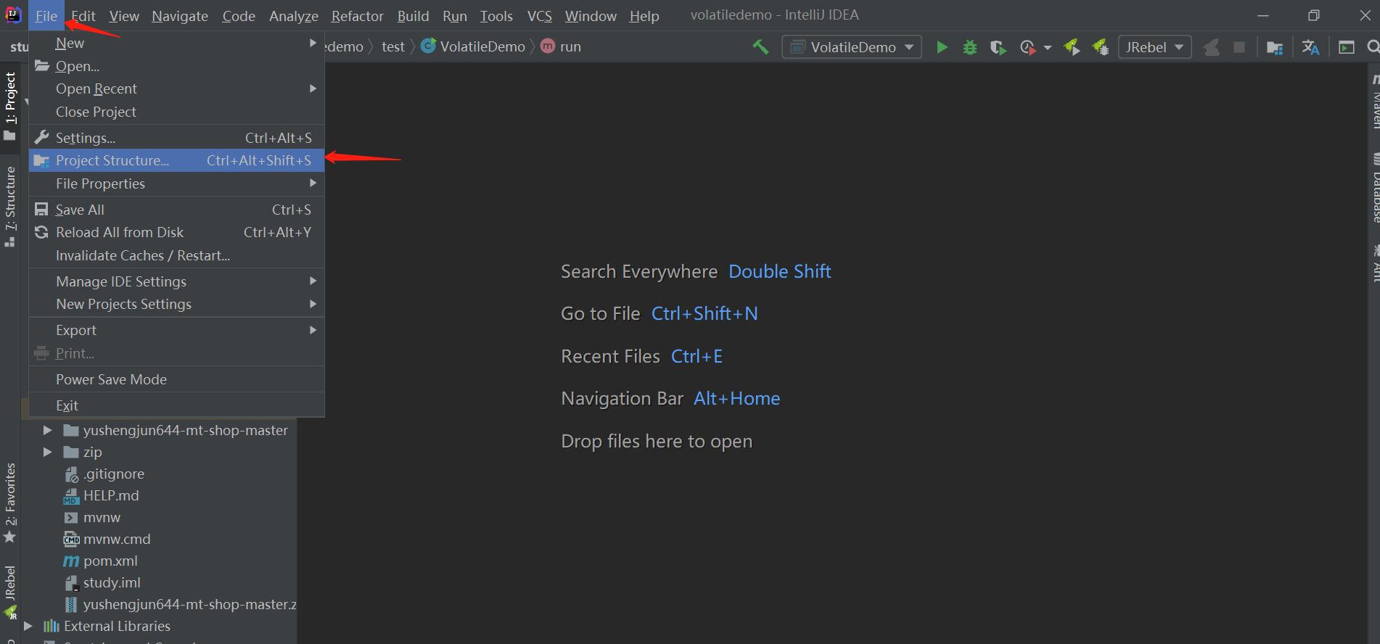Select mvnw.cmd in project tree
The width and height of the screenshot is (1380, 644).
pos(117,539)
